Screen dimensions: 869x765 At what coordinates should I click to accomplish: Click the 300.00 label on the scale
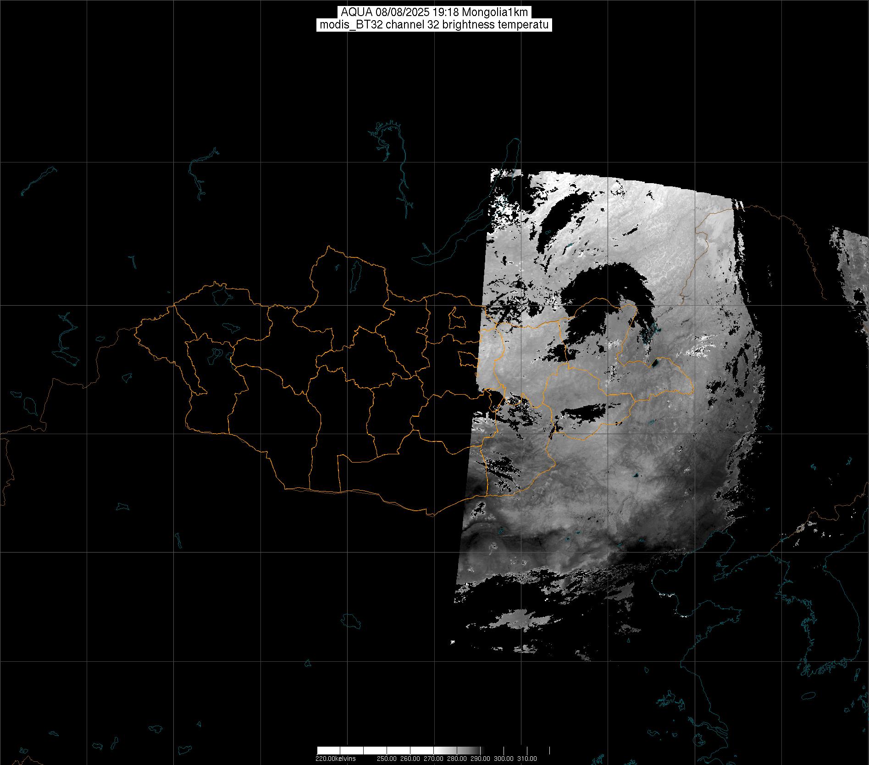pyautogui.click(x=504, y=759)
